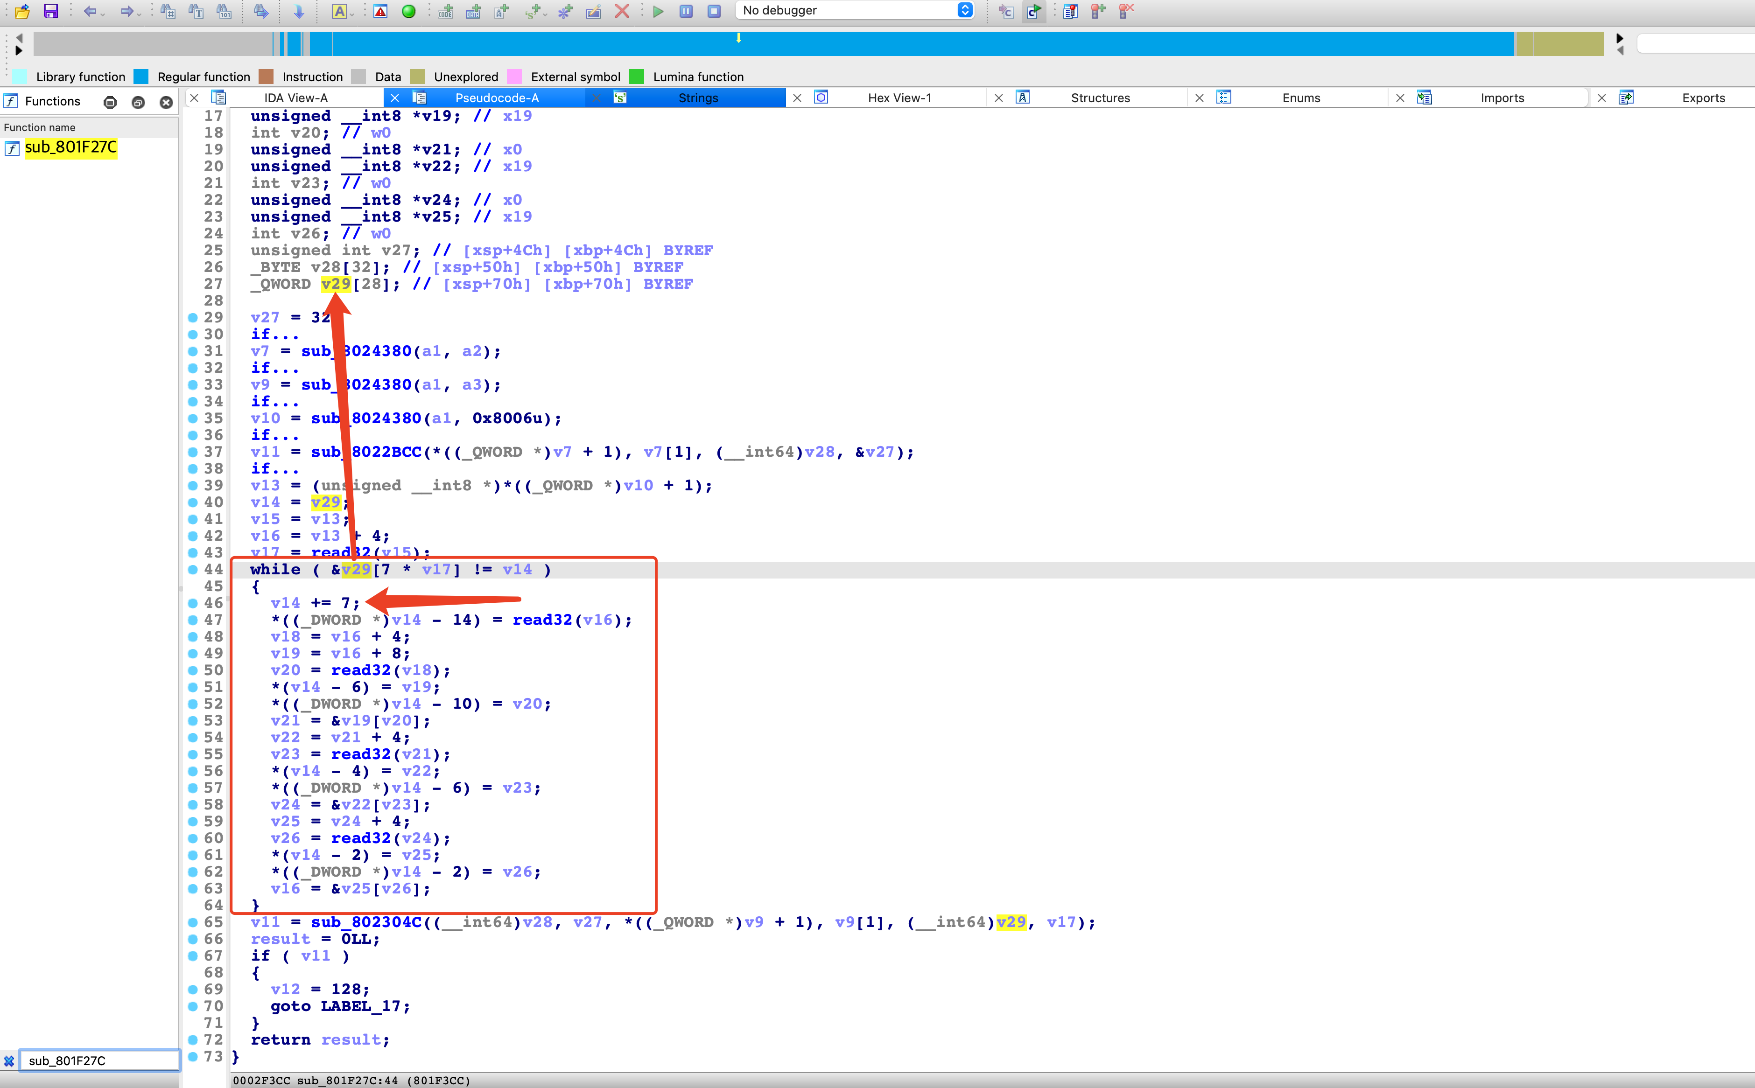Toggle breakpoint dot on line 65

coord(192,922)
